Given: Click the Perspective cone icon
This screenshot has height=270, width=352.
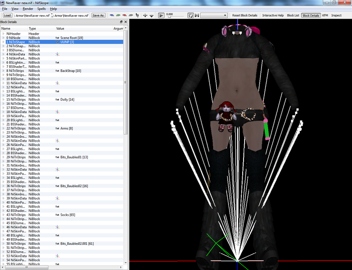Looking at the screenshot, I should pyautogui.click(x=152, y=15).
